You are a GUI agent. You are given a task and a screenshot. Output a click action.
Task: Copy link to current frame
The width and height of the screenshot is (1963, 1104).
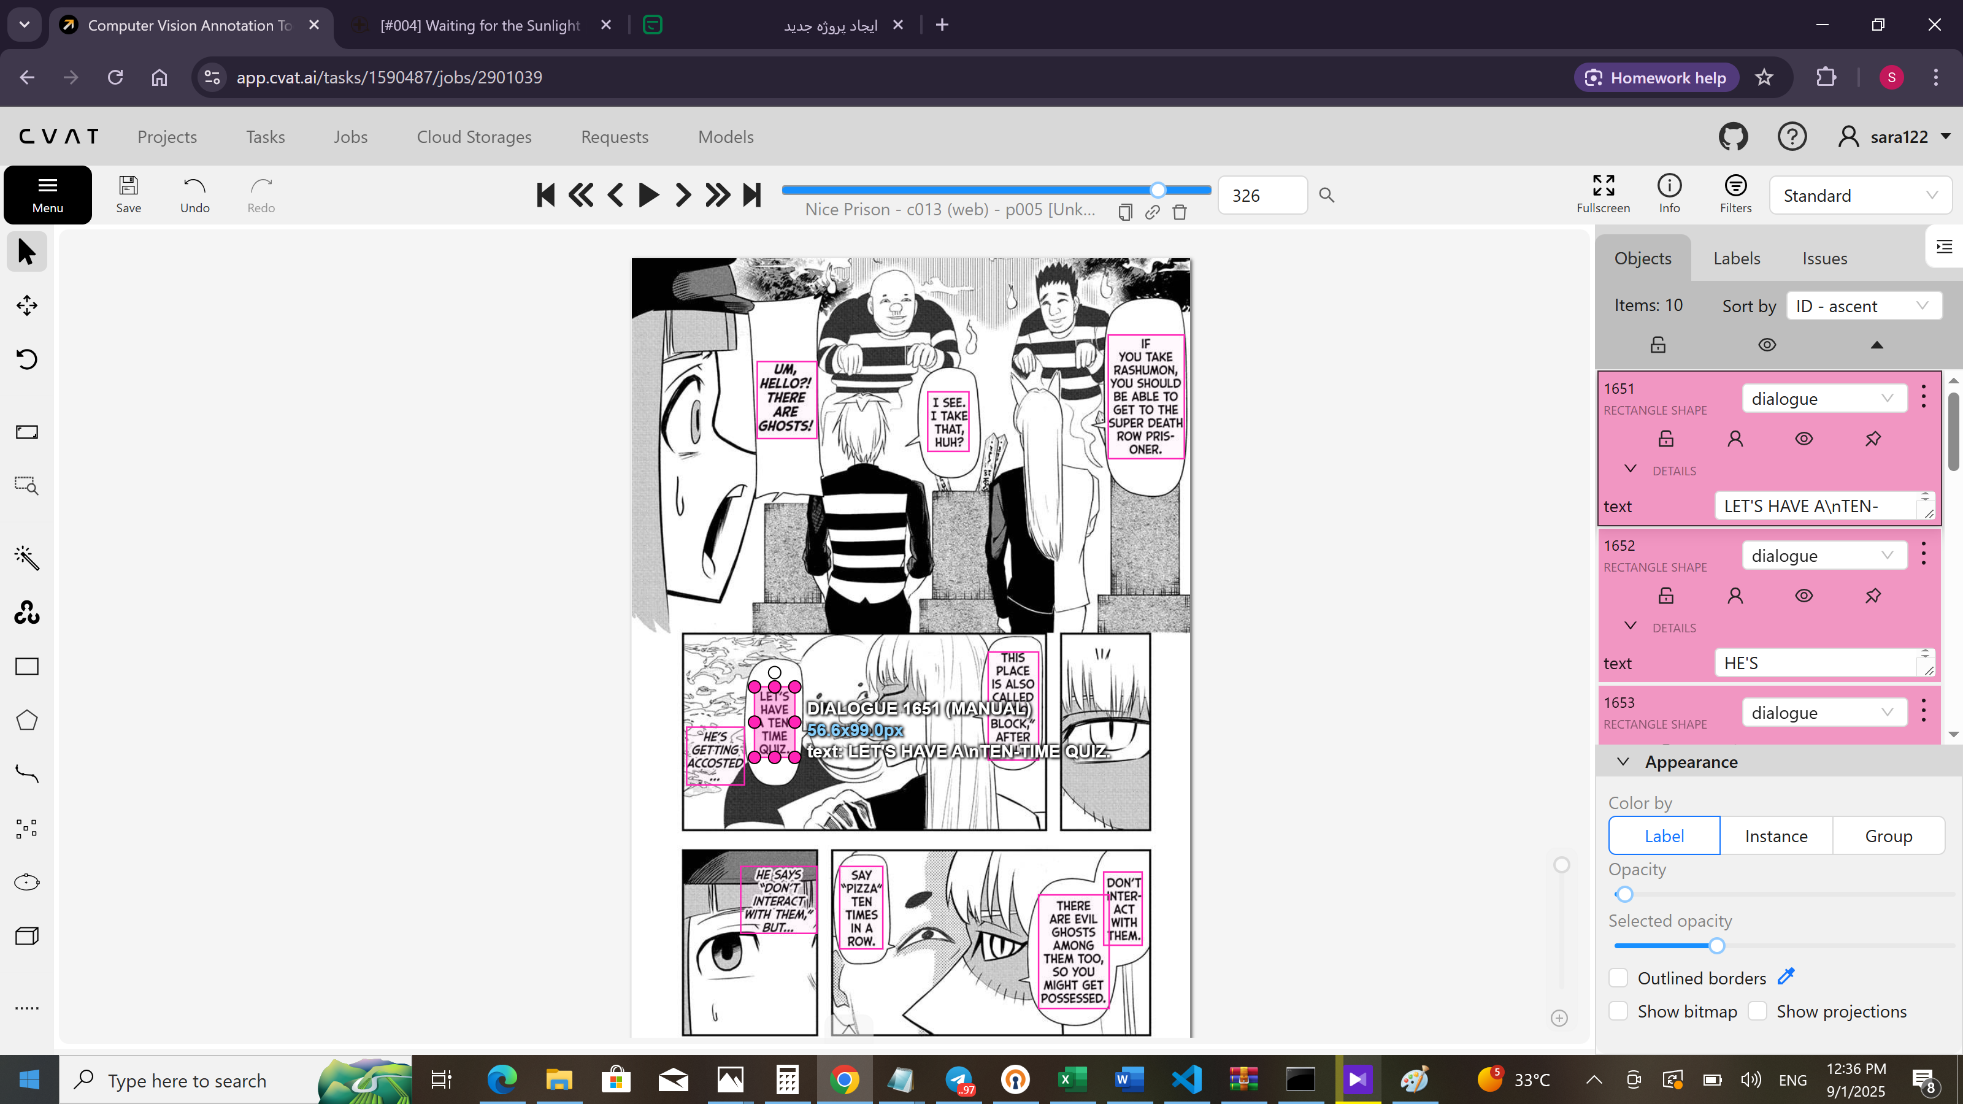pos(1152,212)
